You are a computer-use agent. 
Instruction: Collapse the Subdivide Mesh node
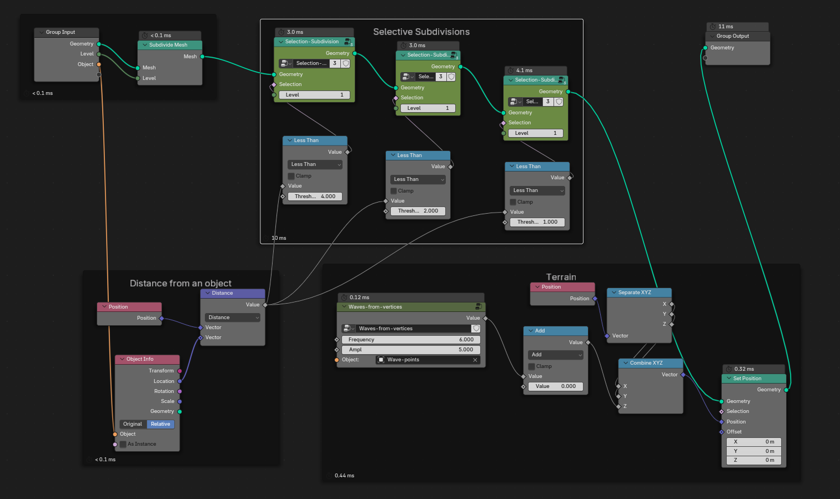(x=145, y=45)
